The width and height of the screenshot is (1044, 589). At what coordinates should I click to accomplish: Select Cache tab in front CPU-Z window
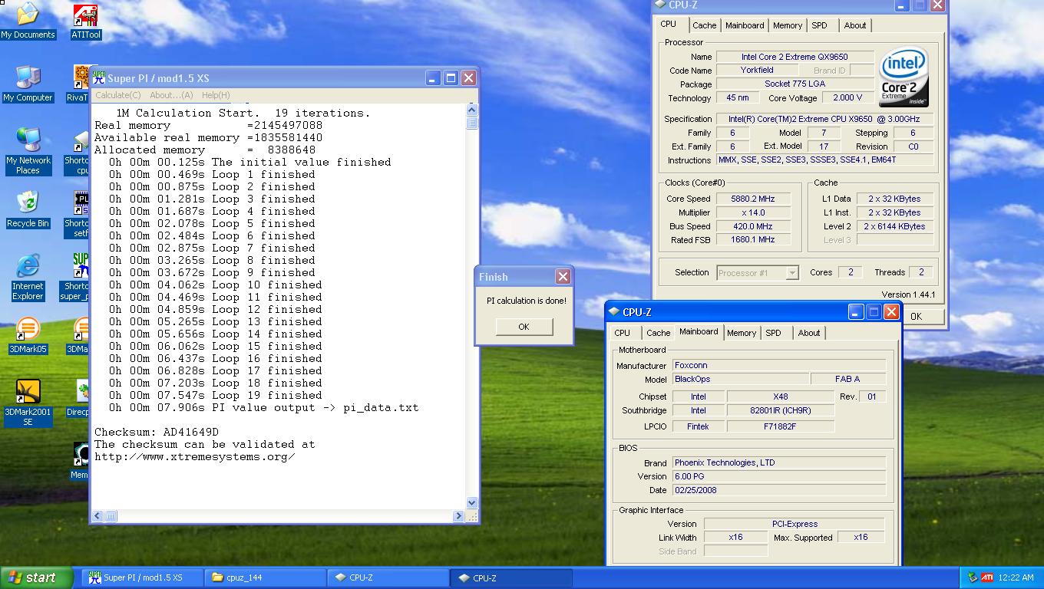click(x=658, y=333)
